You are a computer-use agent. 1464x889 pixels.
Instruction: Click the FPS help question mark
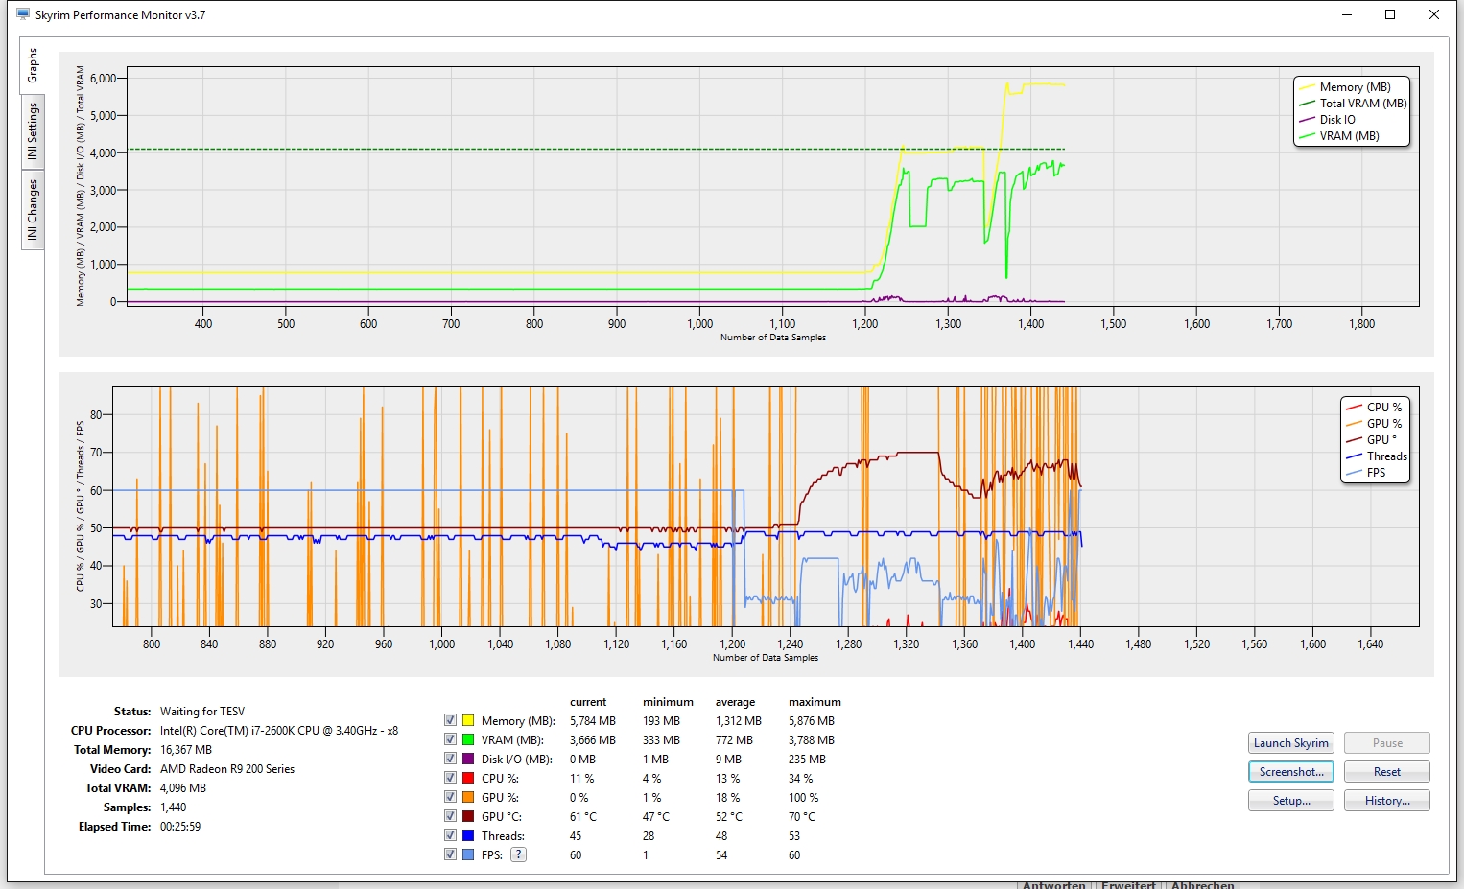[518, 854]
